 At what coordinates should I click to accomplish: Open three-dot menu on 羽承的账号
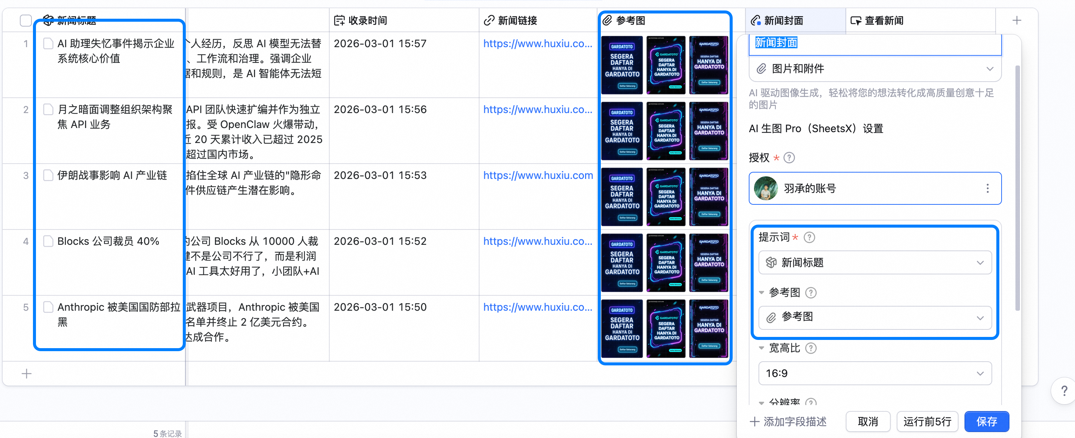(x=987, y=189)
